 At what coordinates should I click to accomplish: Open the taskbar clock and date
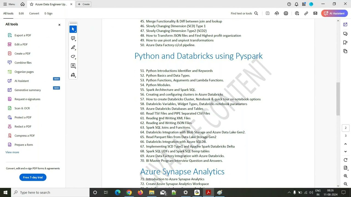pyautogui.click(x=330, y=192)
